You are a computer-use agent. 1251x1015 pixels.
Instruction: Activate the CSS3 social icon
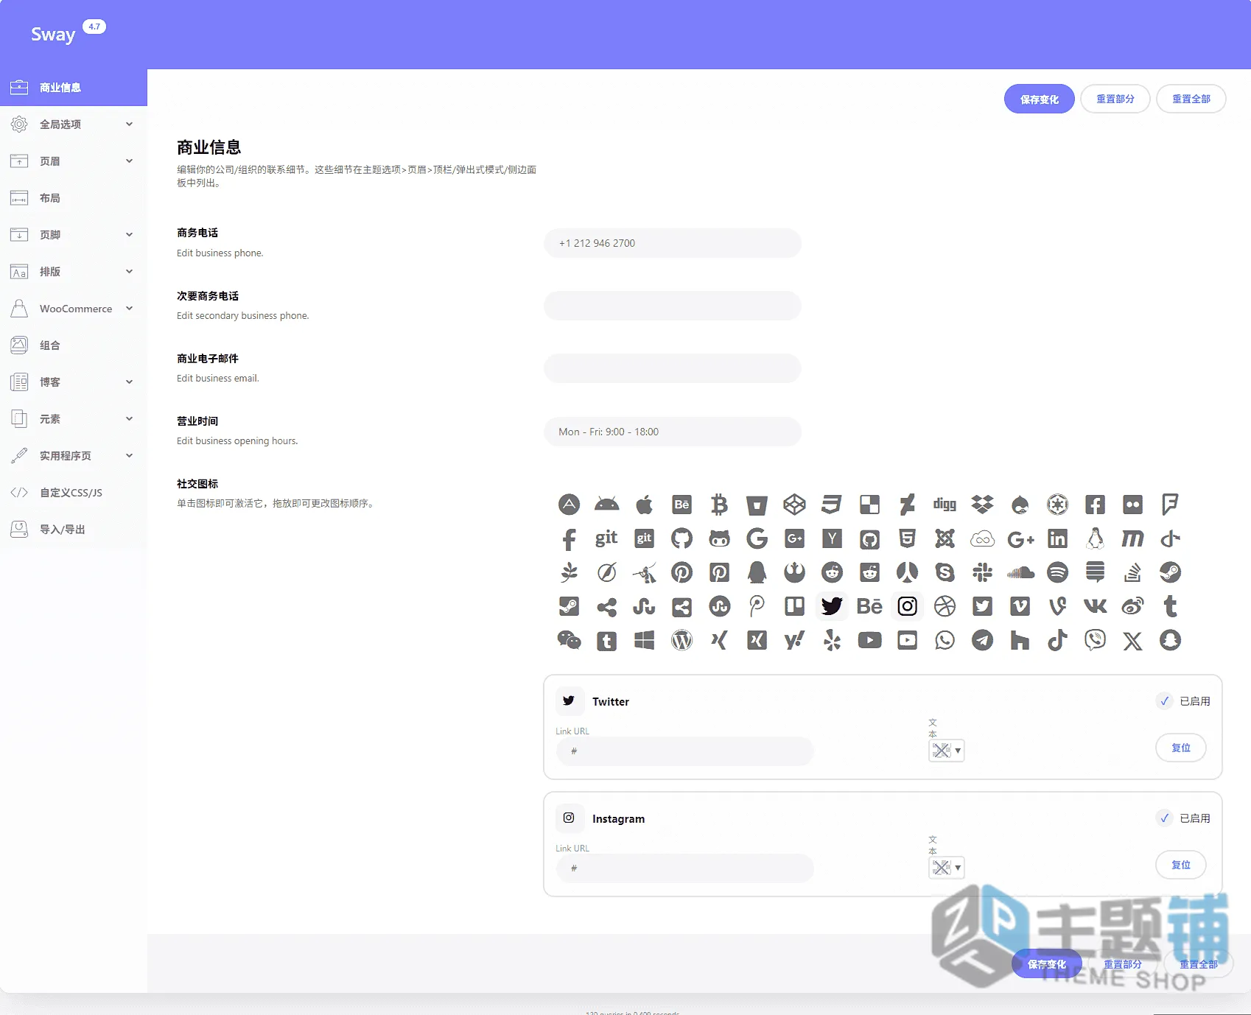coord(832,505)
